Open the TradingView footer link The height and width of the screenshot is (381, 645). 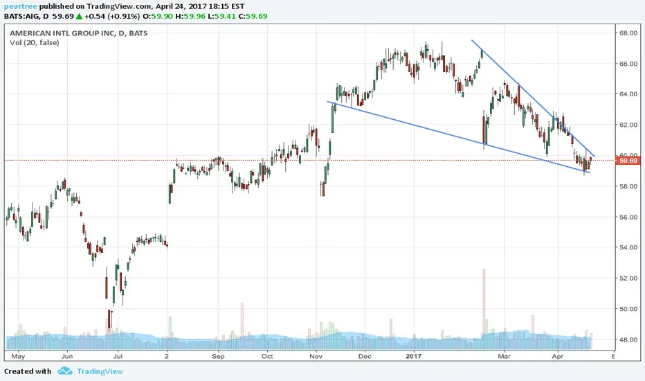point(100,371)
